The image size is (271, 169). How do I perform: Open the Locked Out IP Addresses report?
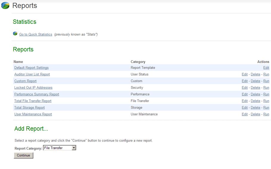33,88
